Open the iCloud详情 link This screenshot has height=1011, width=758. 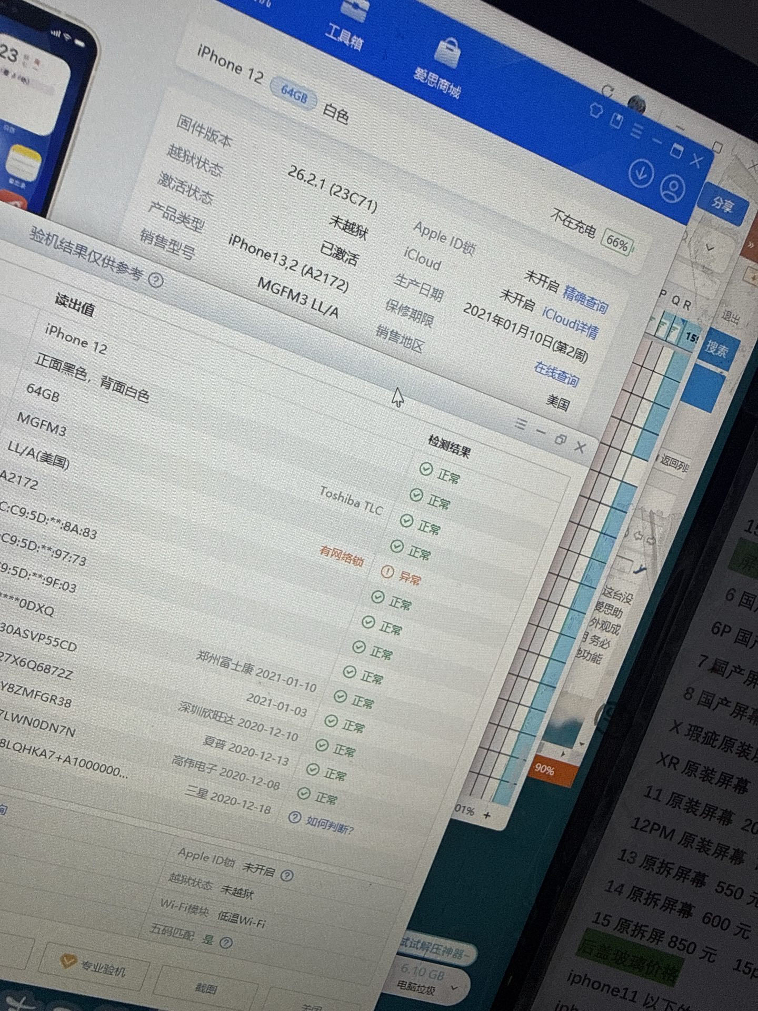click(570, 322)
